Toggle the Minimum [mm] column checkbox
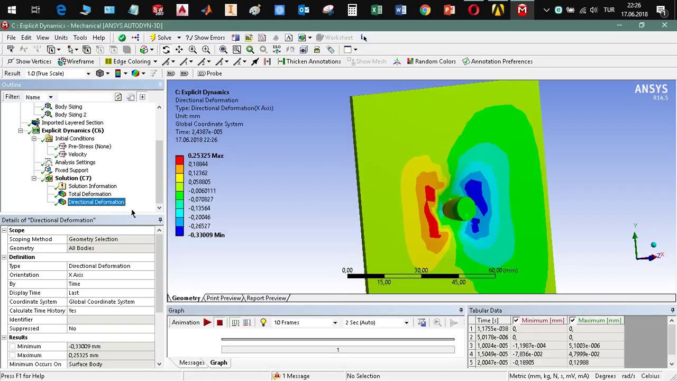The image size is (677, 381). 516,321
